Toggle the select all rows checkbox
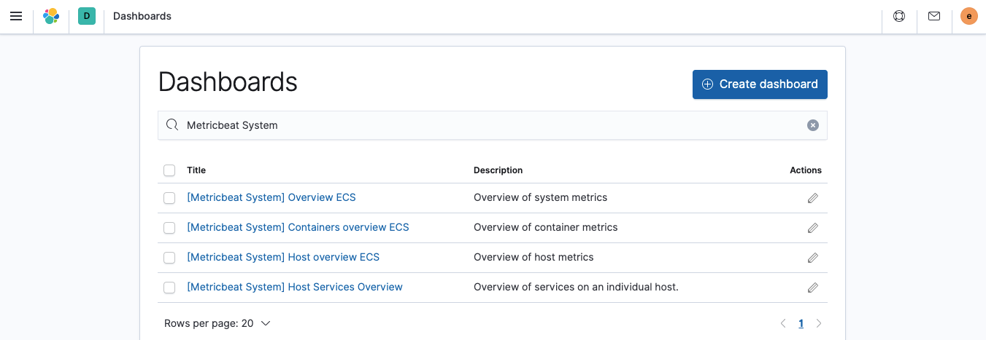This screenshot has width=986, height=340. (169, 170)
